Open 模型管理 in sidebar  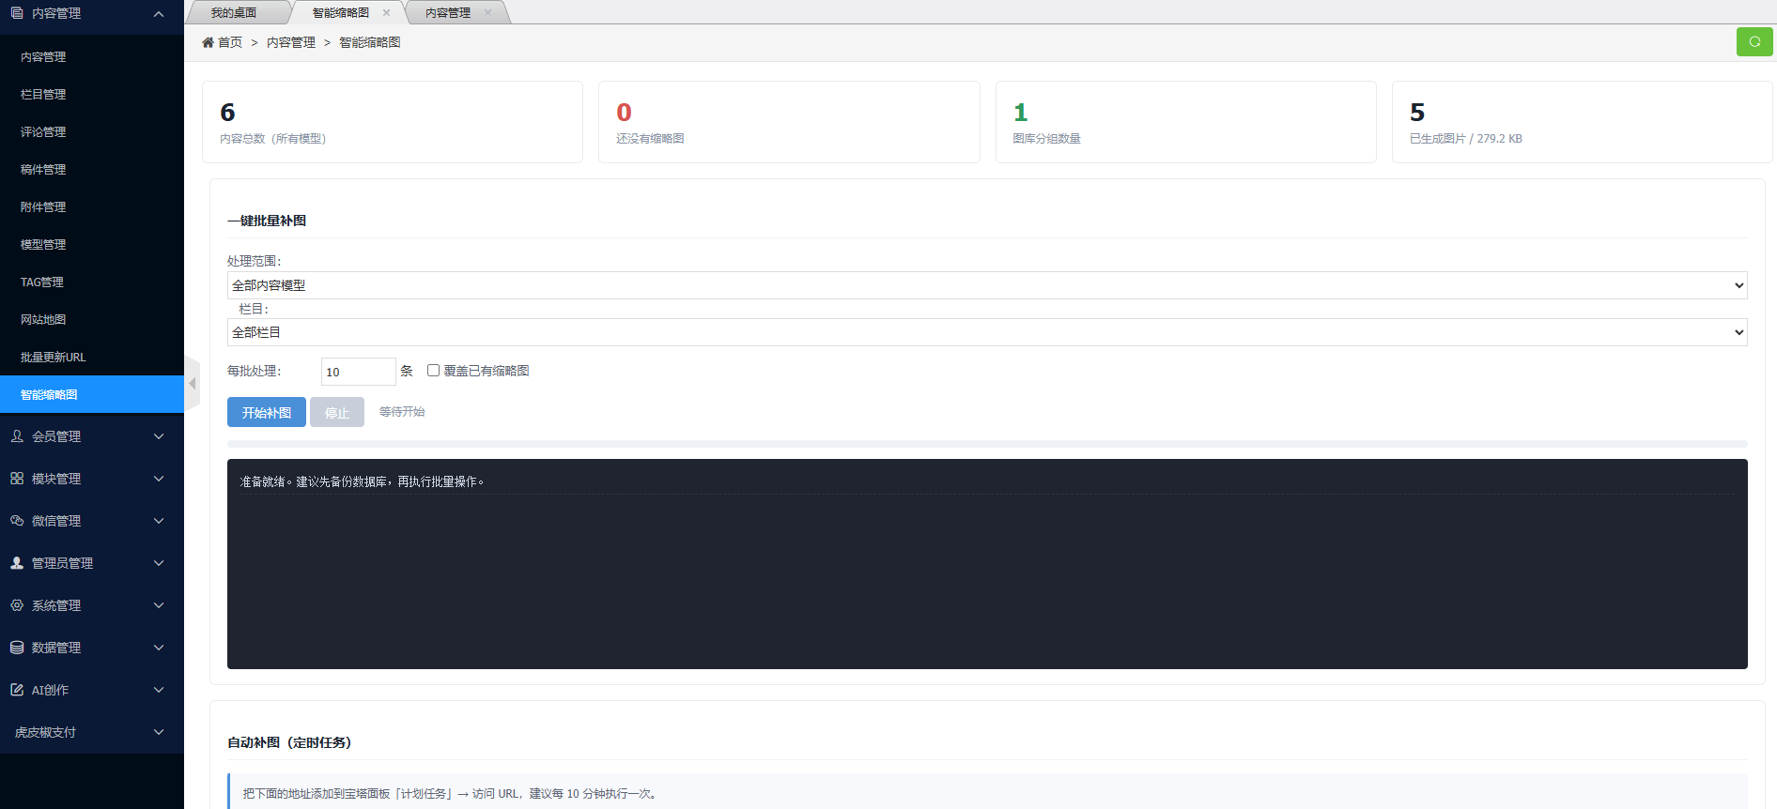[x=92, y=244]
